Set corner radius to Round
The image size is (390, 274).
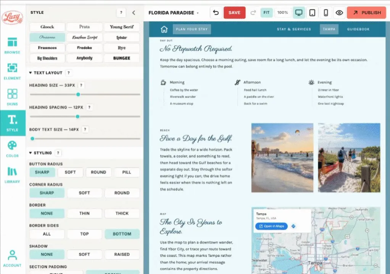[122, 193]
